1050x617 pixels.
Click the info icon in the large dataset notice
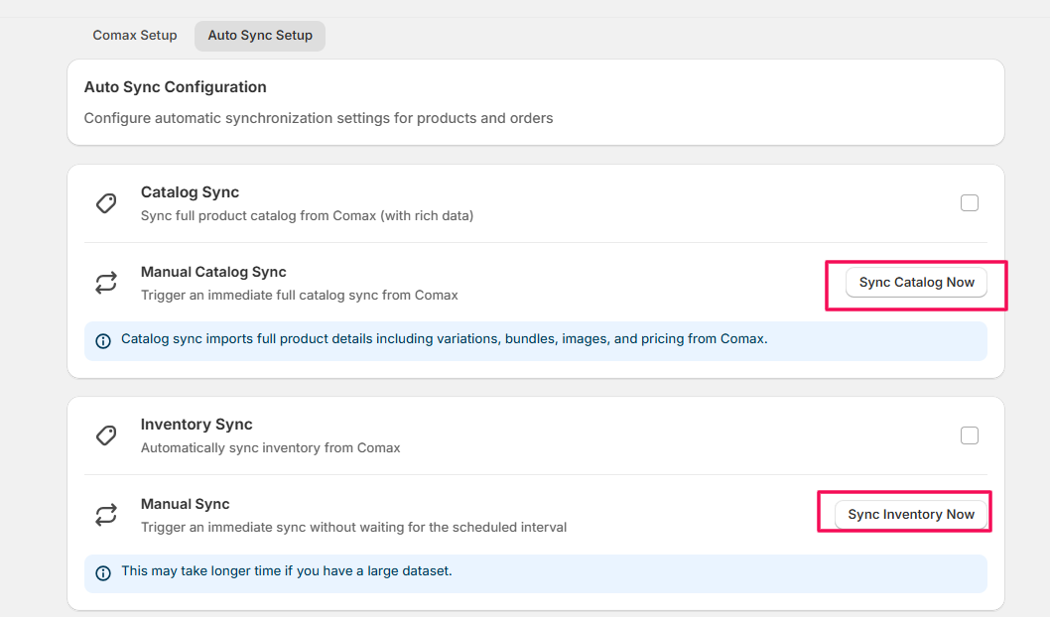[x=103, y=572]
